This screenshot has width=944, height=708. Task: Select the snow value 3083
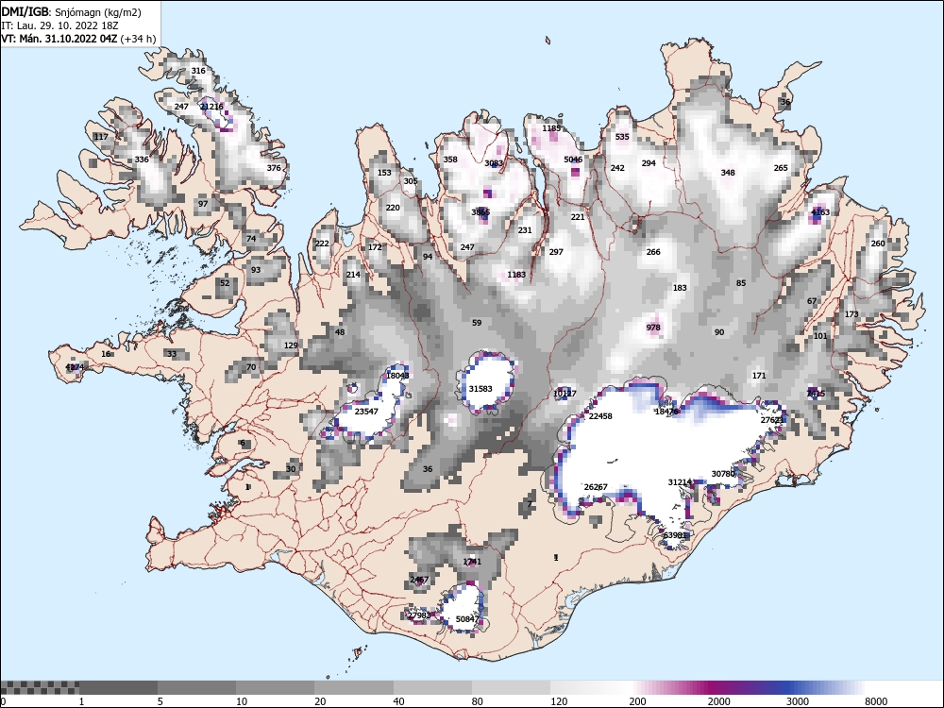pyautogui.click(x=494, y=163)
